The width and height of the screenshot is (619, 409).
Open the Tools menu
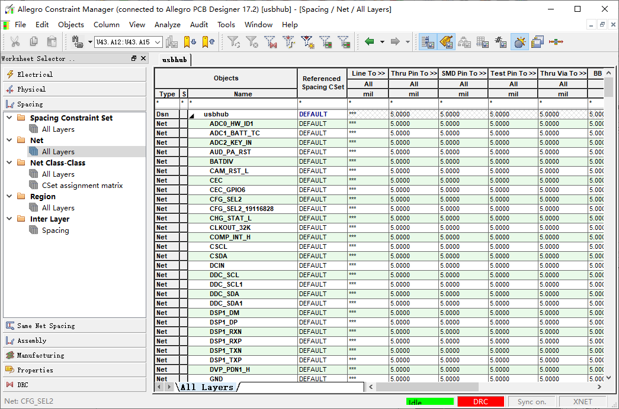(x=226, y=24)
